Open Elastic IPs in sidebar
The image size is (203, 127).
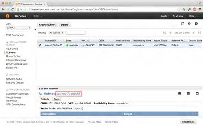click(12, 67)
